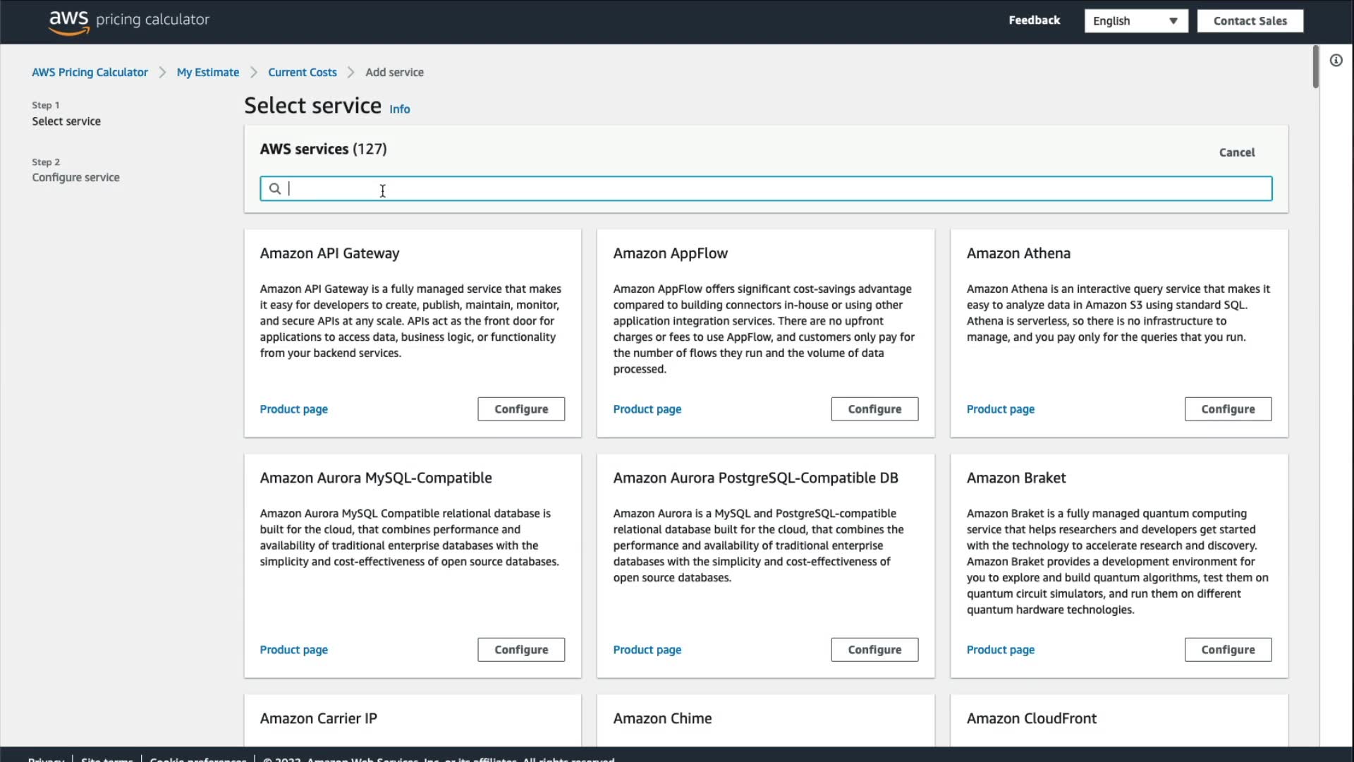Navigate to My Estimate breadcrumb

click(207, 72)
